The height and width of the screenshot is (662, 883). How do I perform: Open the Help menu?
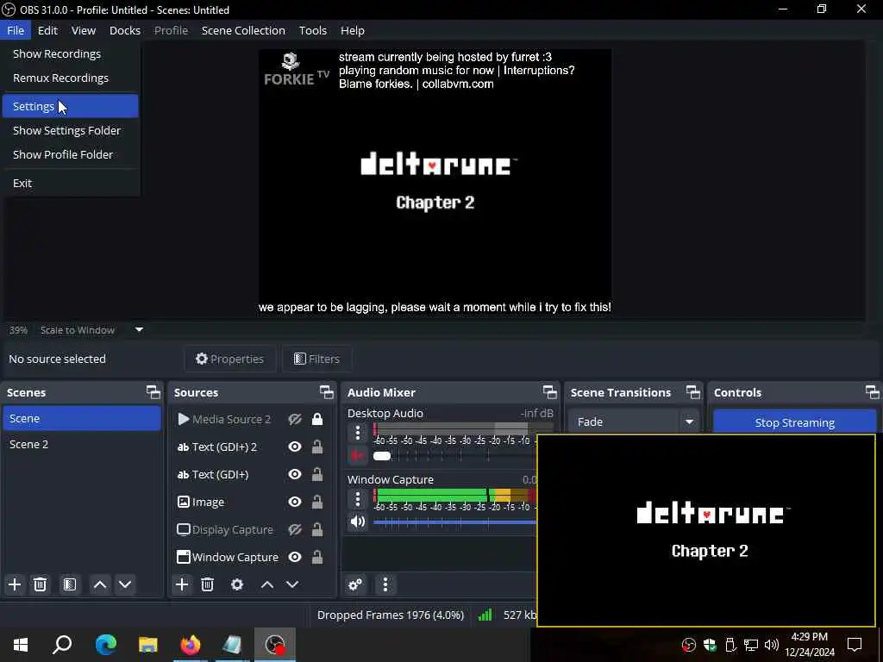coord(353,30)
